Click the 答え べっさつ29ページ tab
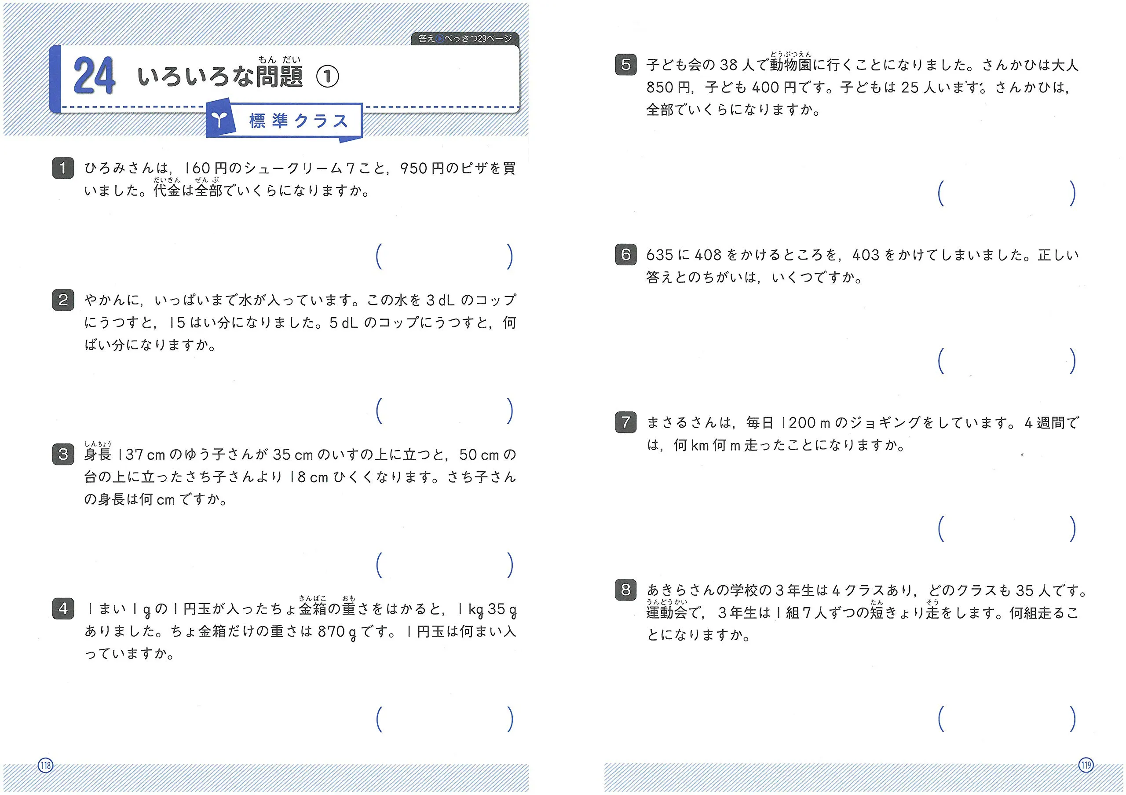Screen dimensions: 1126x795 464,39
